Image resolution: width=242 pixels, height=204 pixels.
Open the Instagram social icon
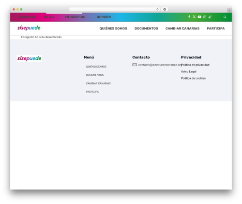pos(205,17)
